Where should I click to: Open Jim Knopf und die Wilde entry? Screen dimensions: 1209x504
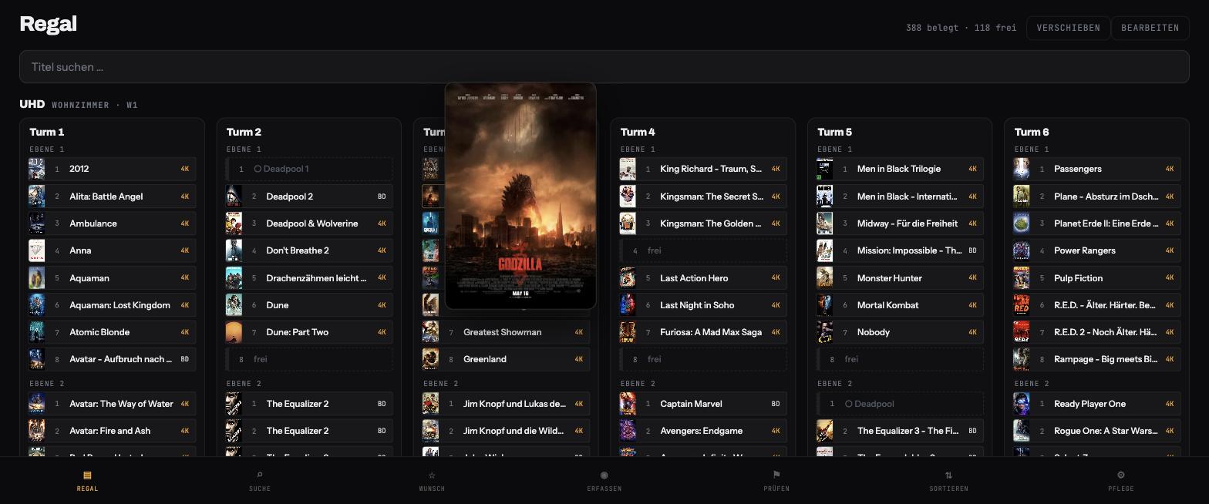tap(506, 431)
